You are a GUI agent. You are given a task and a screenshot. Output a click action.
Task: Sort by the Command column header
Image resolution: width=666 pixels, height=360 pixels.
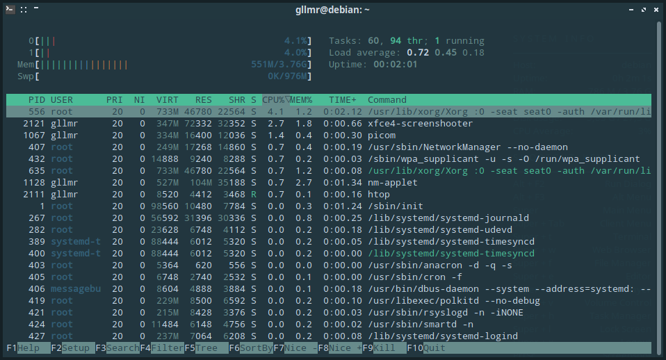coord(387,100)
